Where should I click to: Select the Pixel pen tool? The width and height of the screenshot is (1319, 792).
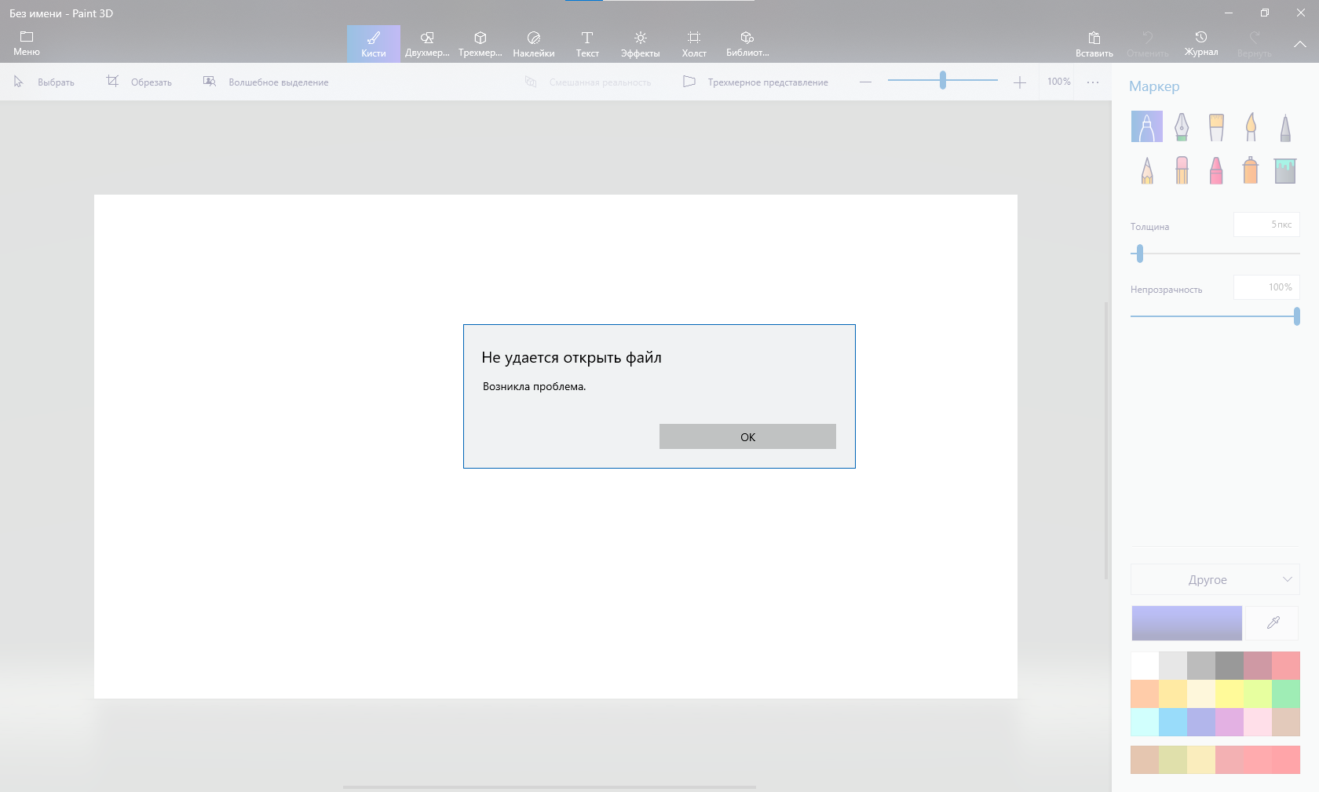pyautogui.click(x=1285, y=126)
